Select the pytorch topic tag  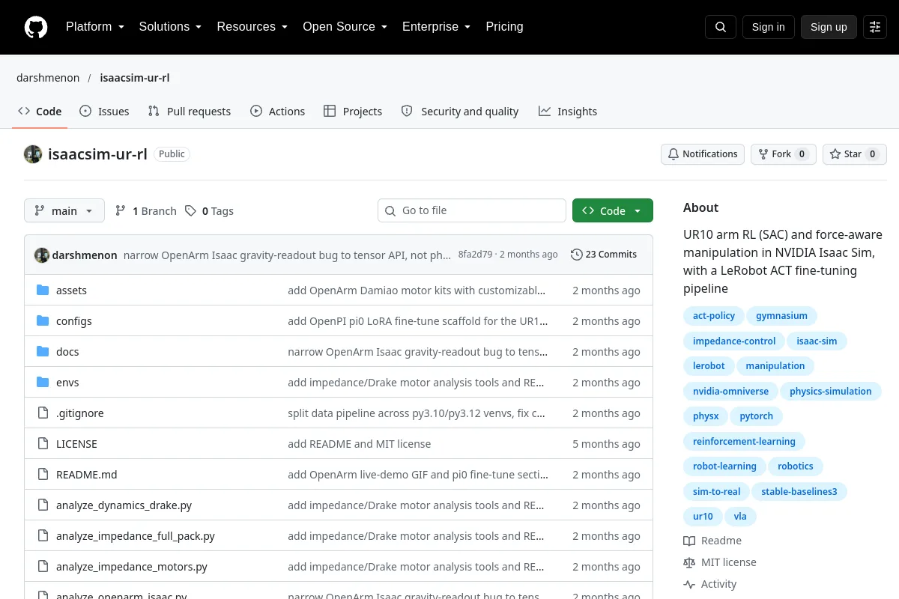[756, 416]
